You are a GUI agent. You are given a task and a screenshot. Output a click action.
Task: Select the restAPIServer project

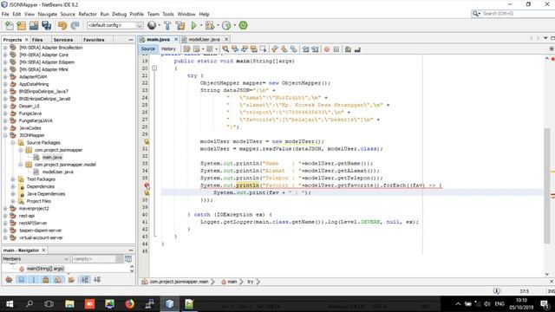(33, 224)
